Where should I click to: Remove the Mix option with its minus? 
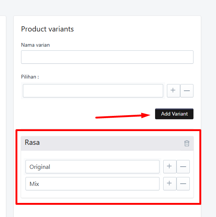click(x=183, y=184)
